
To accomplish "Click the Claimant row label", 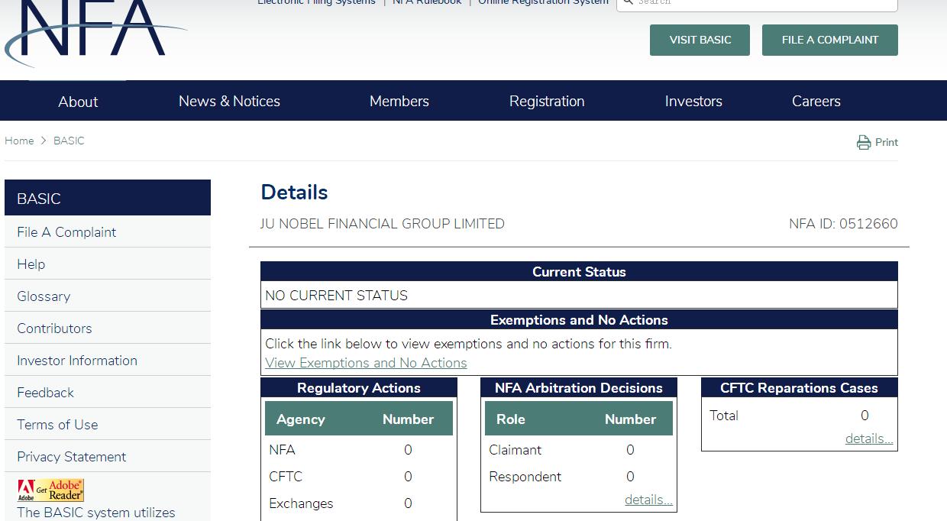I will point(516,450).
